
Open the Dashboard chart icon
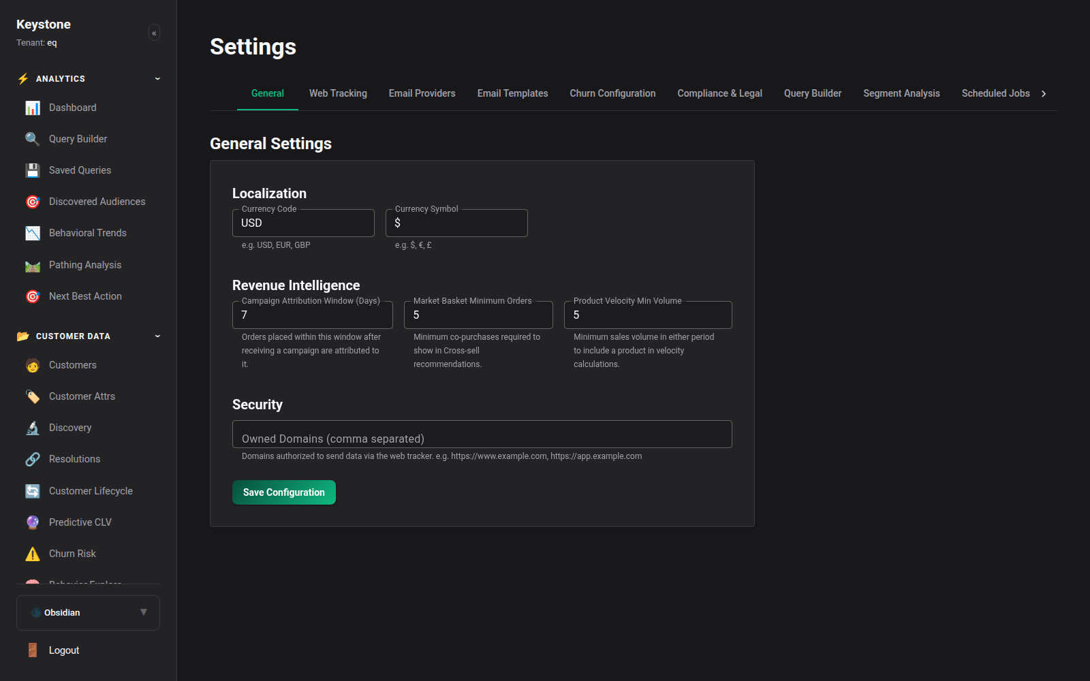click(x=33, y=108)
